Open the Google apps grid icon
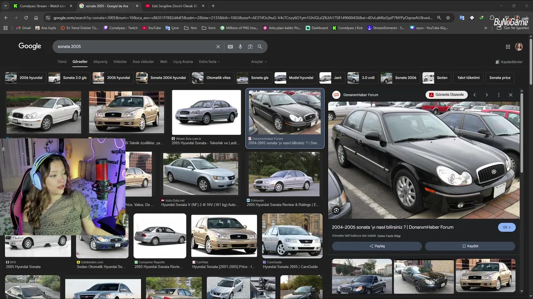The width and height of the screenshot is (533, 299). [508, 47]
